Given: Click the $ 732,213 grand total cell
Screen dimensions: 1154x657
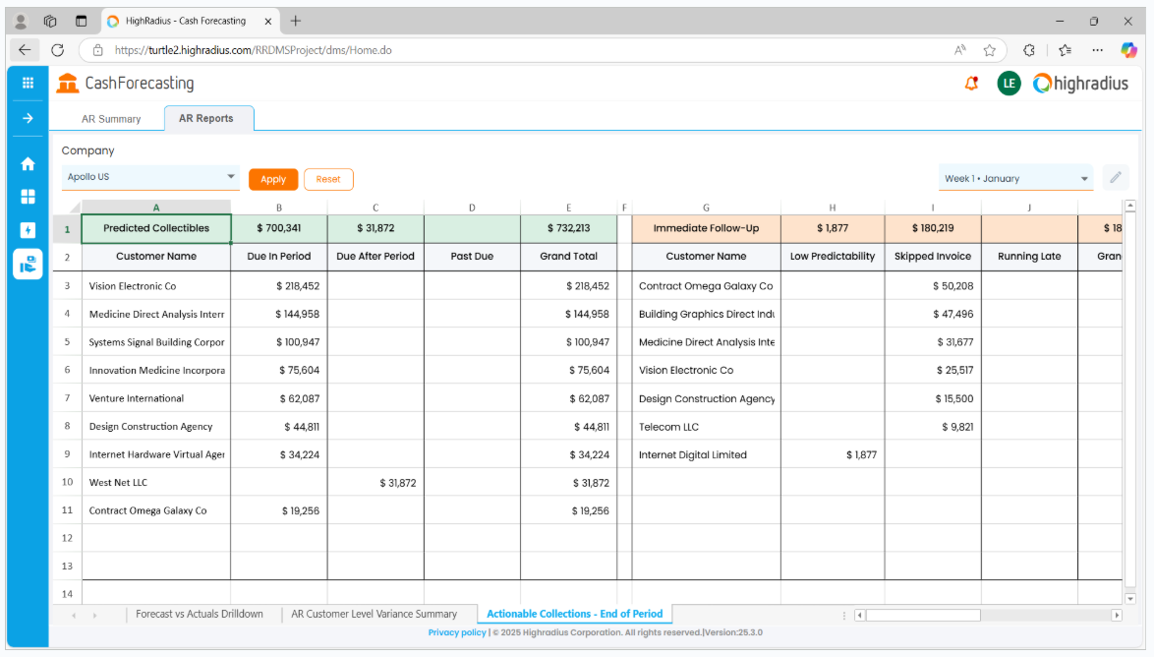Looking at the screenshot, I should [x=569, y=228].
